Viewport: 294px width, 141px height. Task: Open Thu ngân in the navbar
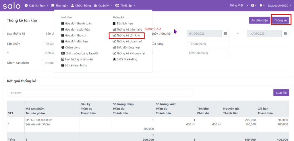(60, 6)
